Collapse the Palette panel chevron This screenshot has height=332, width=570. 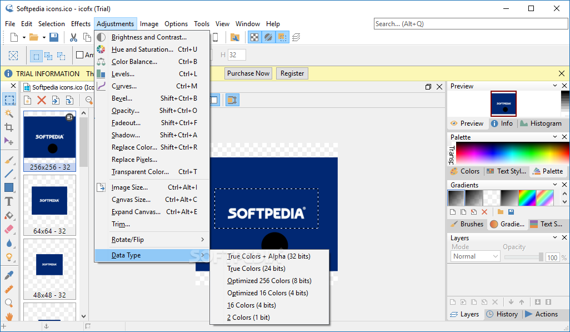(555, 136)
